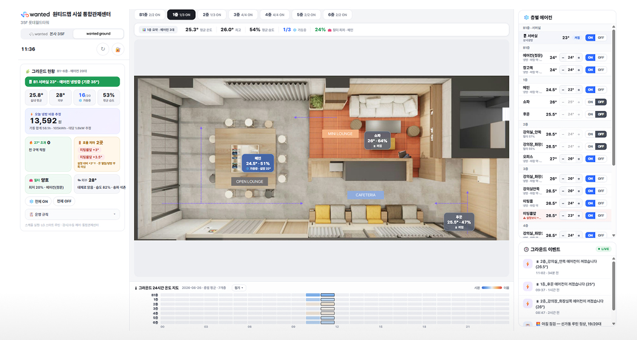Screen dimensions: 637x340
Task: Click the plus icon for 창고쪽
Action: click(579, 70)
